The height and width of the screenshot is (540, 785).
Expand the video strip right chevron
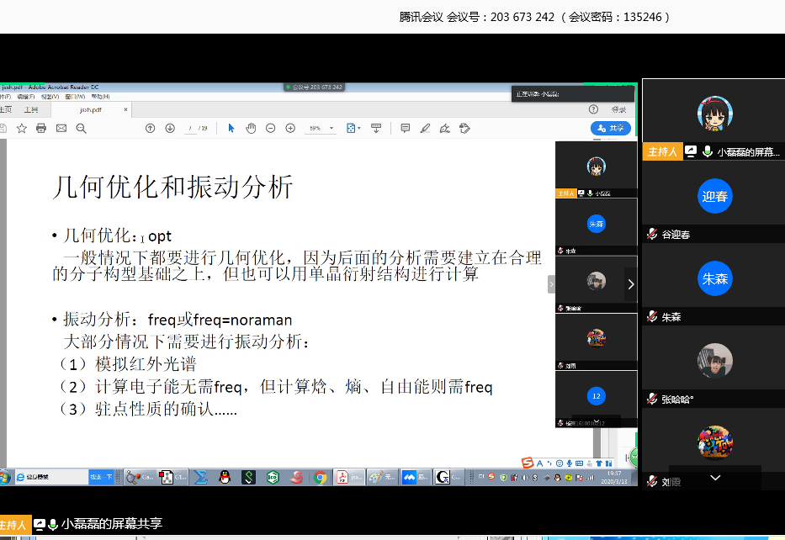tap(631, 284)
